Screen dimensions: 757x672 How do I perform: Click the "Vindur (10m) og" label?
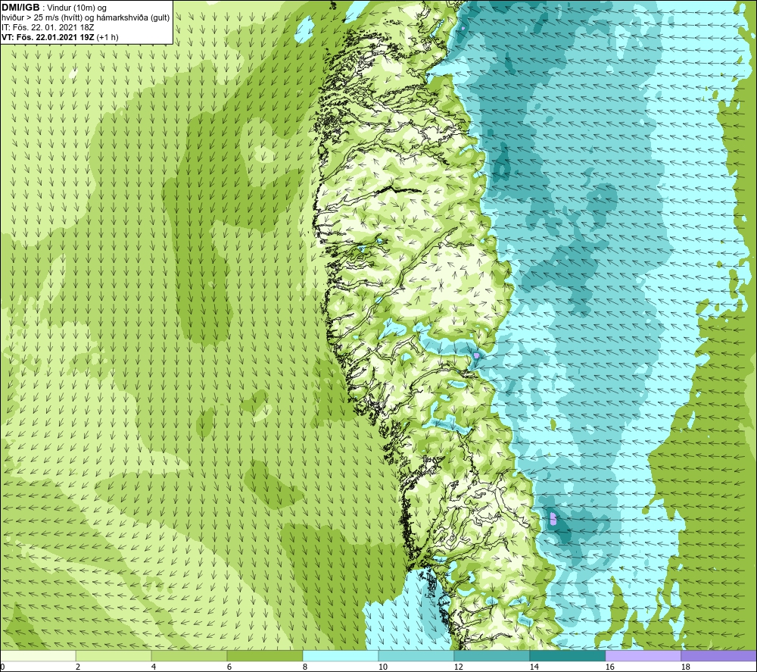point(78,8)
